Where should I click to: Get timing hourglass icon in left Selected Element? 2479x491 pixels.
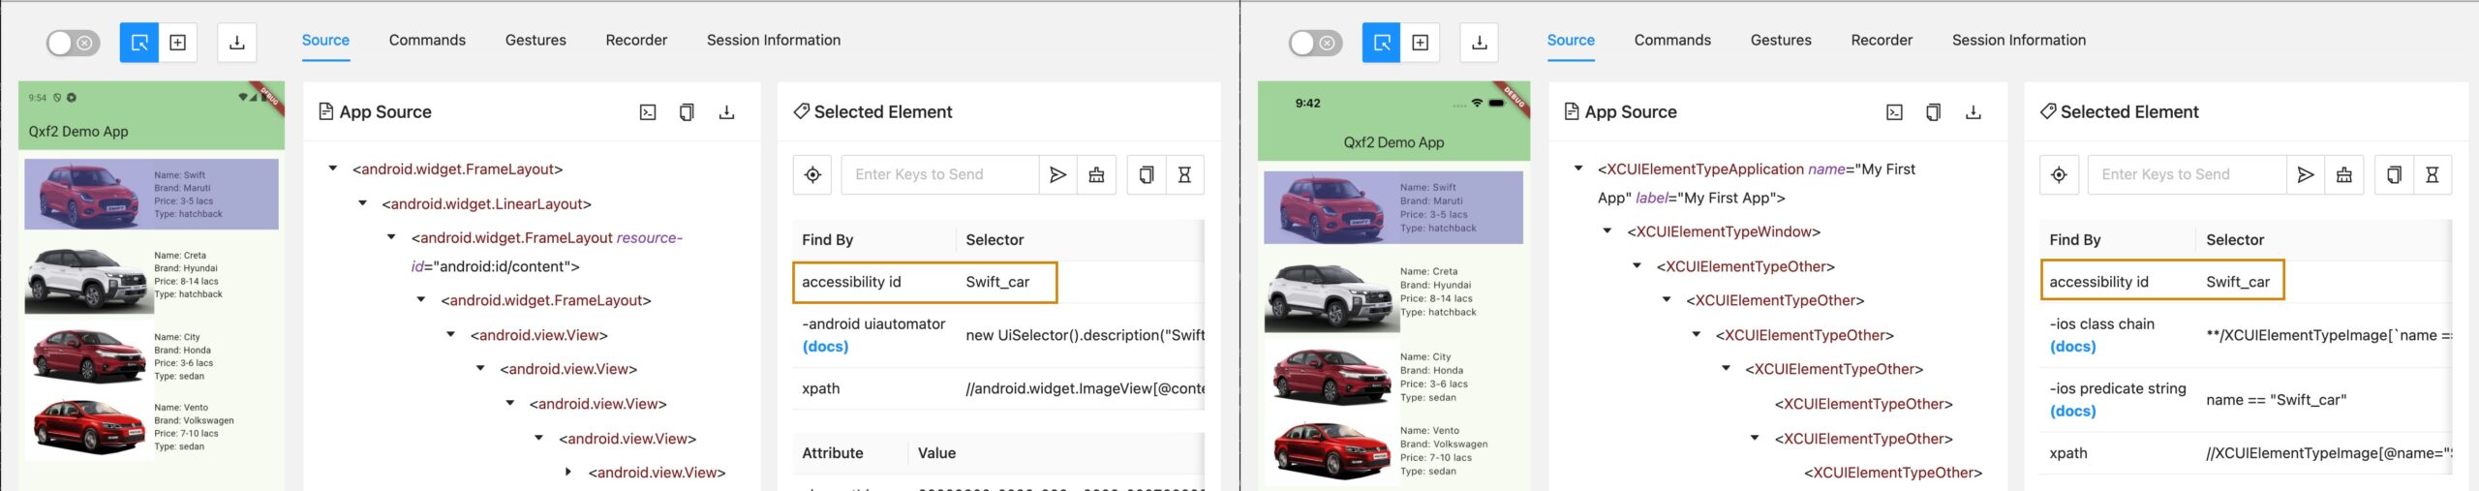coord(1184,175)
